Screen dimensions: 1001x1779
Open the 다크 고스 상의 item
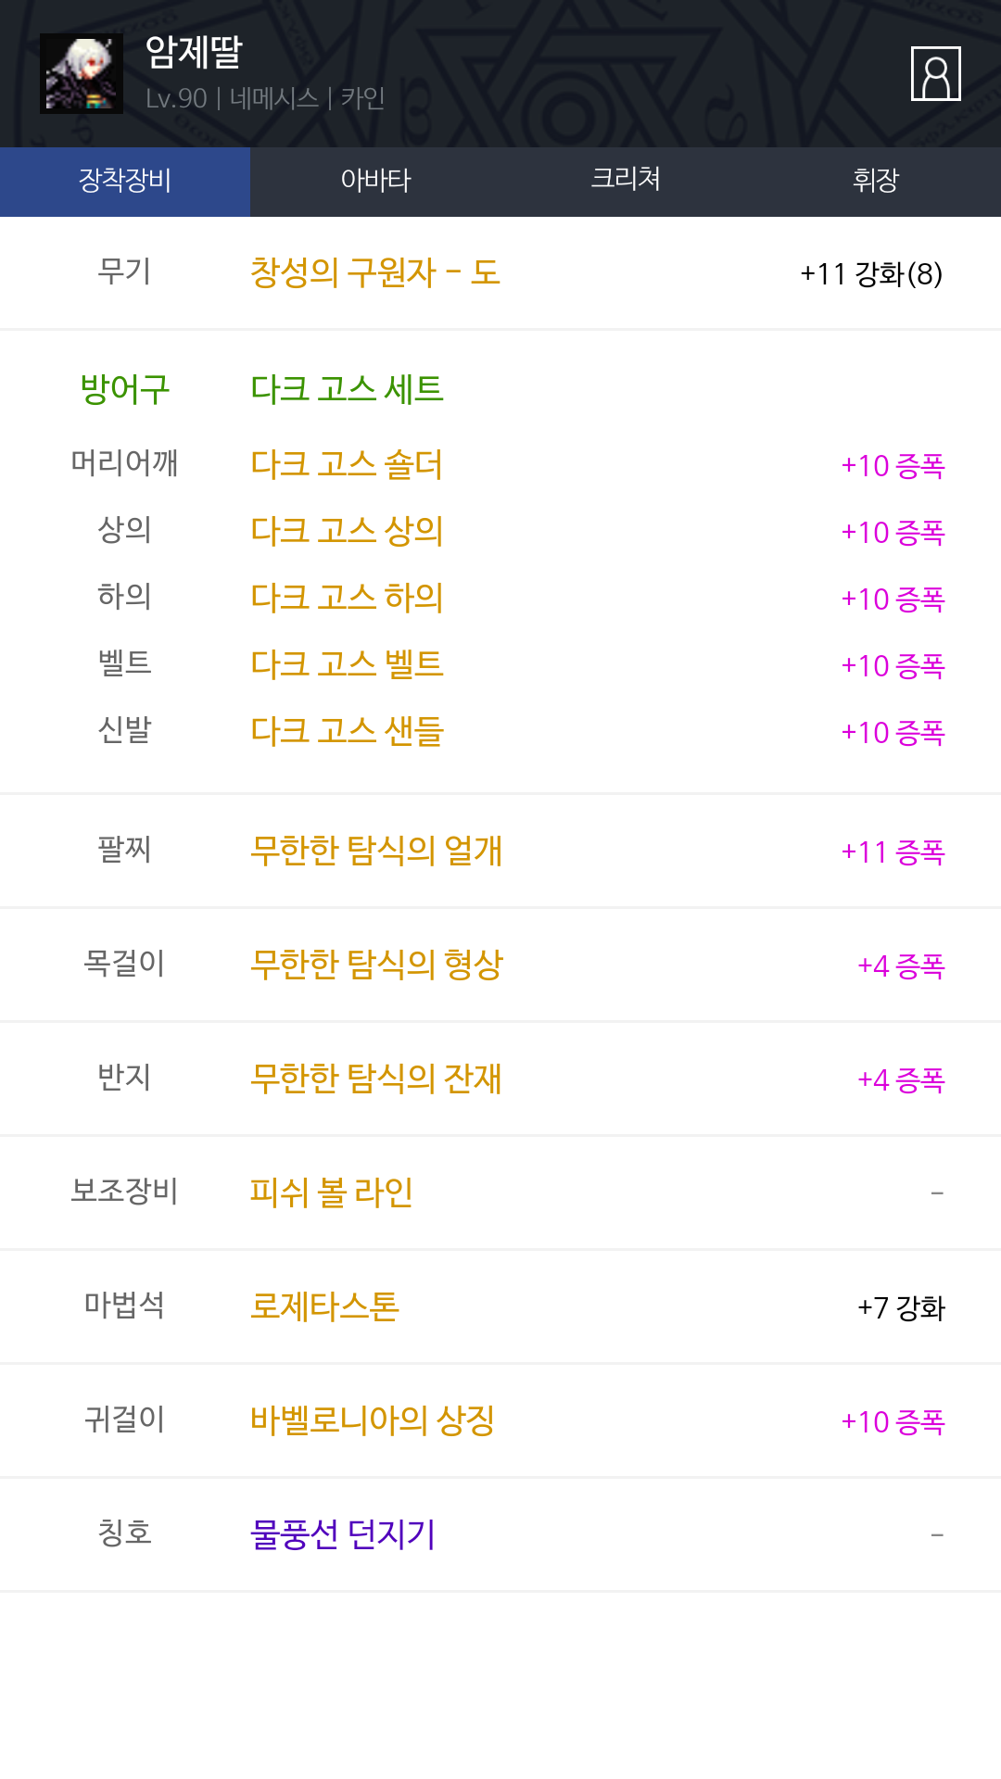tap(347, 531)
